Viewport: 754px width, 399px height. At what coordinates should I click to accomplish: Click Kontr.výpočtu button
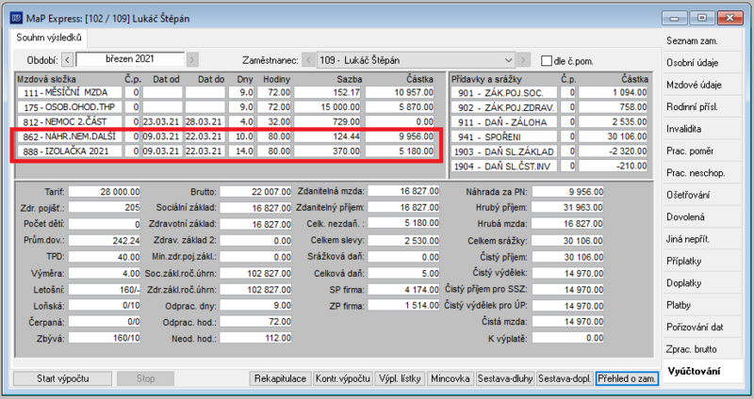343,378
